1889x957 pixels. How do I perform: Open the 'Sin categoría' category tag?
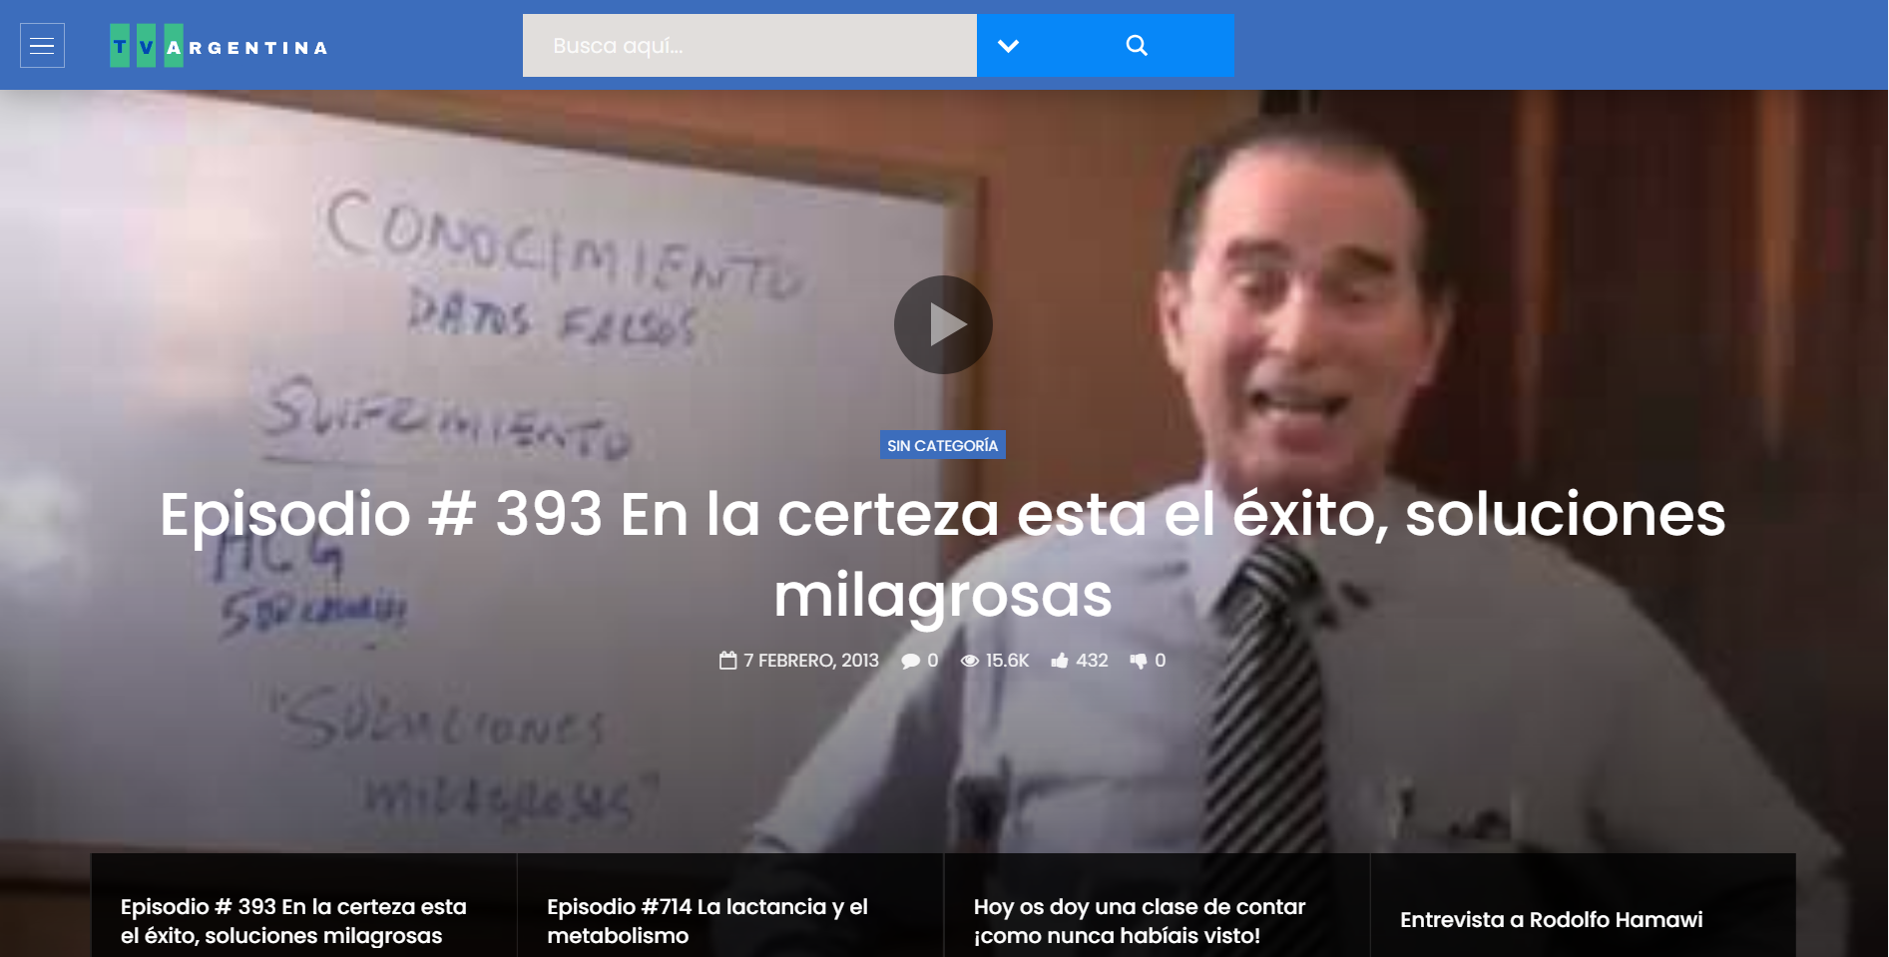(x=942, y=445)
